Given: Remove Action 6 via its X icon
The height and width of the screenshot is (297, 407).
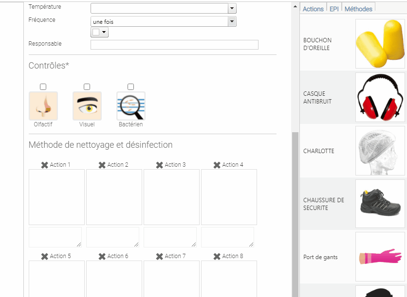Looking at the screenshot, I should coord(102,256).
